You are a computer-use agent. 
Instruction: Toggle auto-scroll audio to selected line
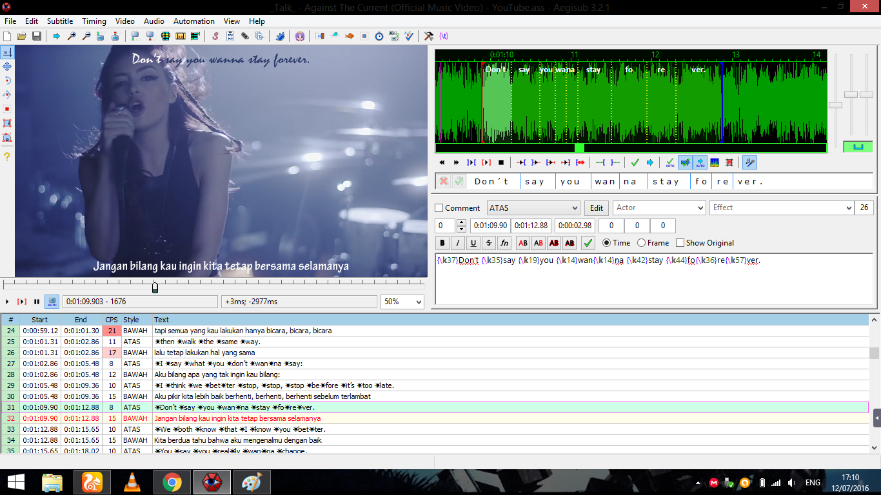[700, 162]
